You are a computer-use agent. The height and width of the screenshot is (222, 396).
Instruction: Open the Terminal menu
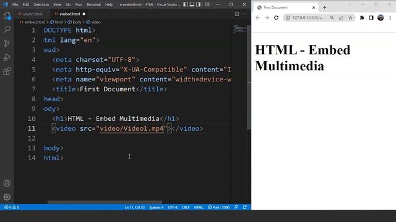tap(93, 4)
